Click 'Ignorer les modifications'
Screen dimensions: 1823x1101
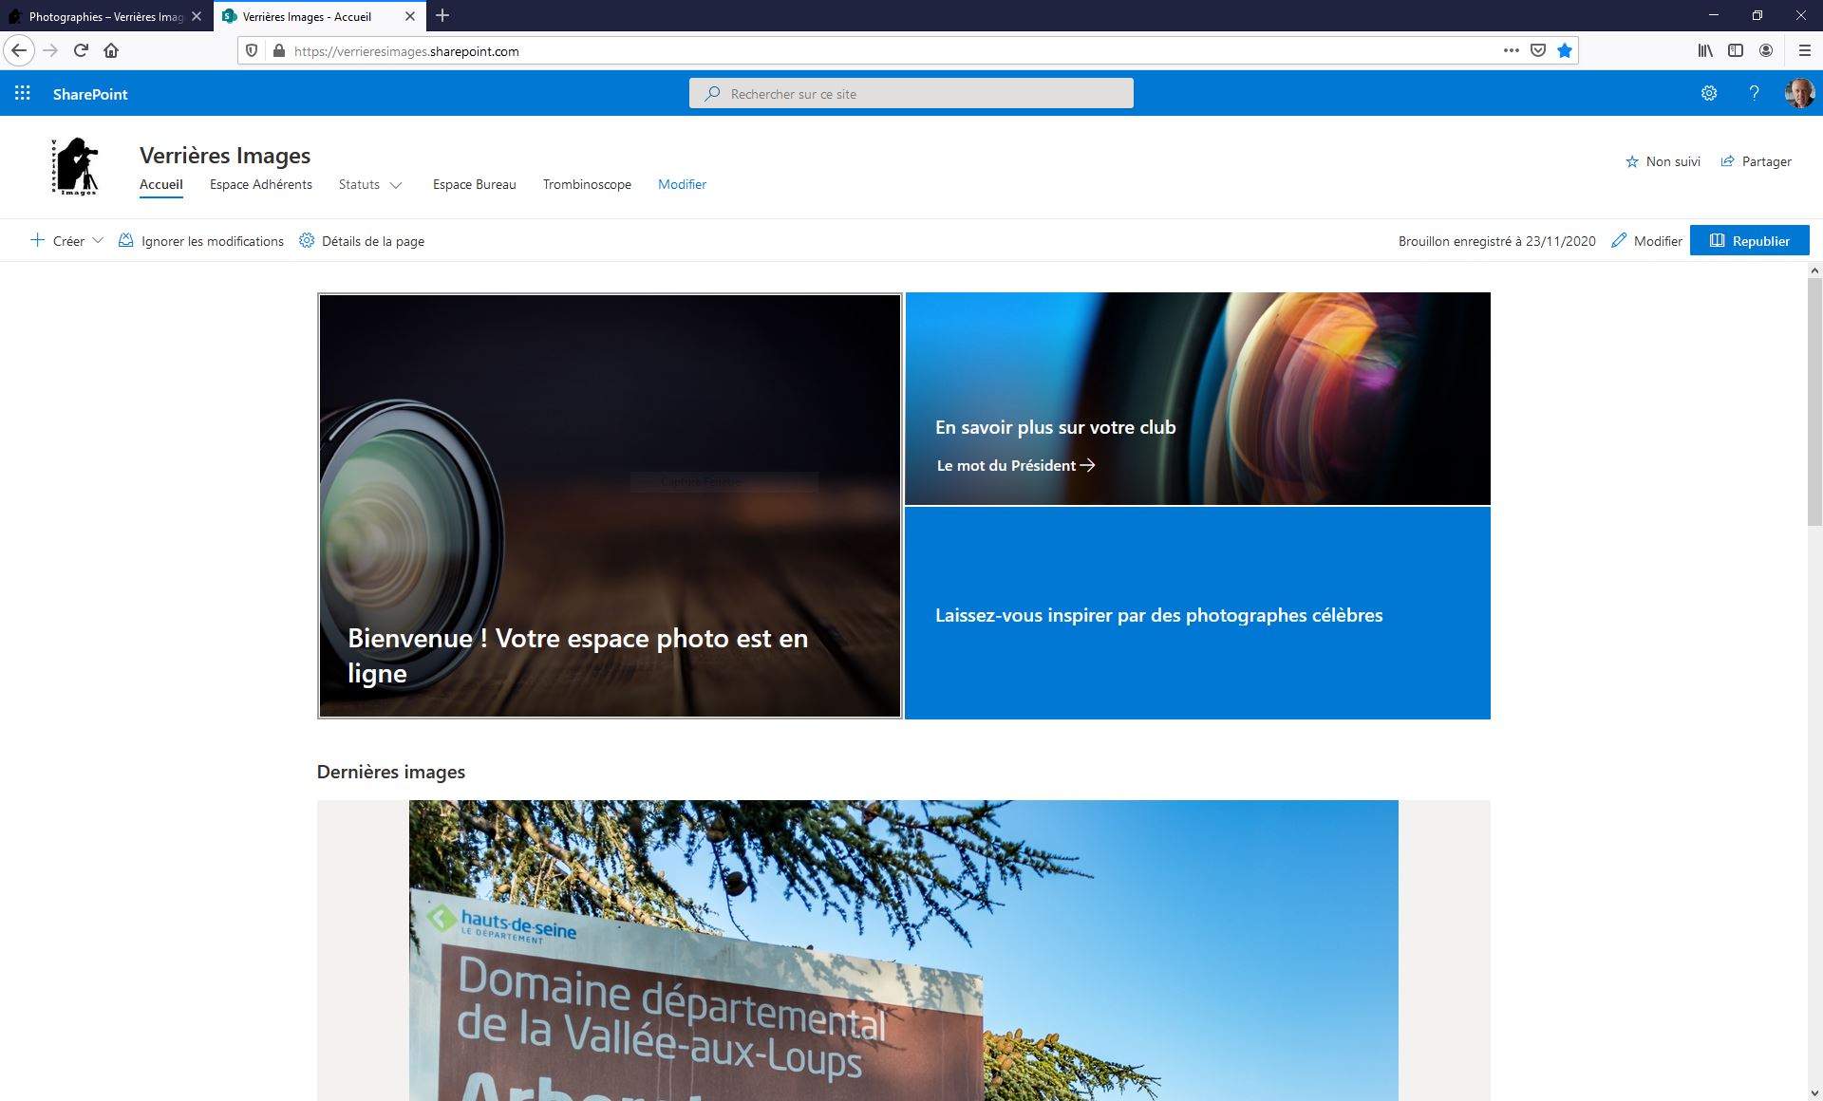tap(201, 241)
